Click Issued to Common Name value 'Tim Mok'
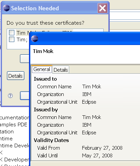 (92, 87)
